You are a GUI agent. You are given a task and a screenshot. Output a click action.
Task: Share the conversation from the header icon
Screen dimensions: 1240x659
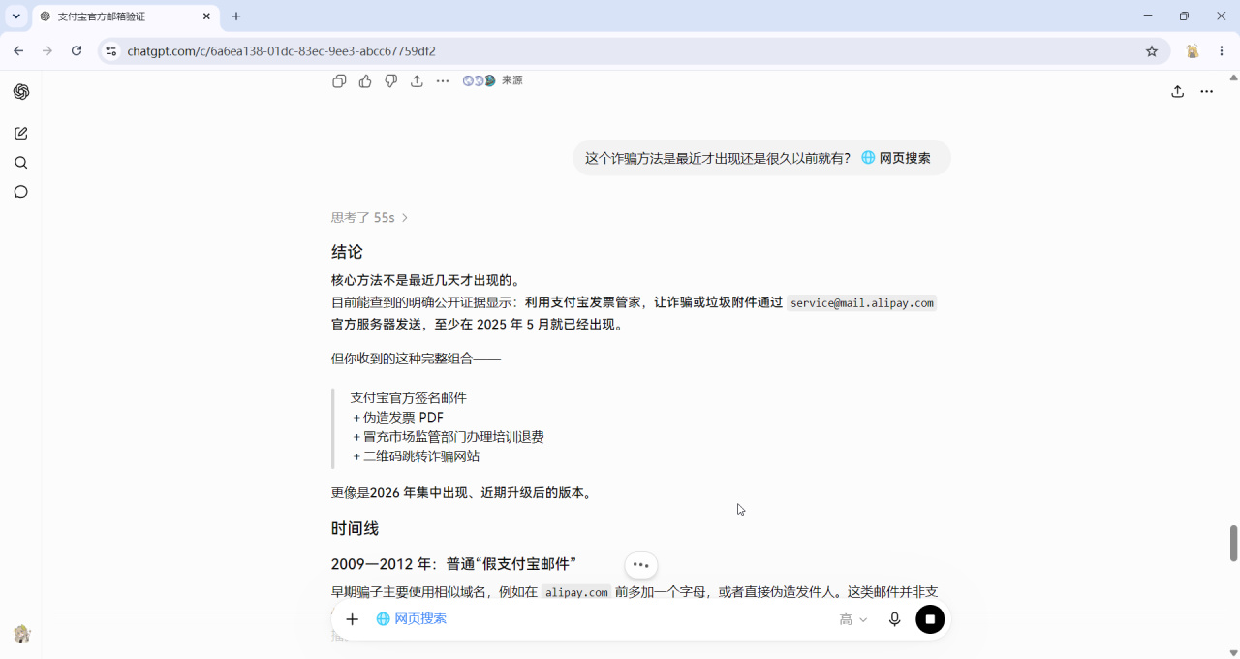coord(1178,92)
